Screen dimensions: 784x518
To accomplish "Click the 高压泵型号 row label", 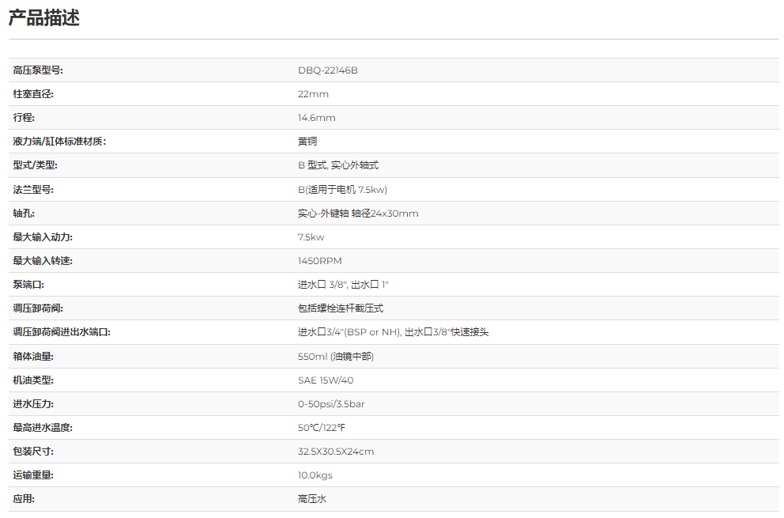I will pos(38,70).
